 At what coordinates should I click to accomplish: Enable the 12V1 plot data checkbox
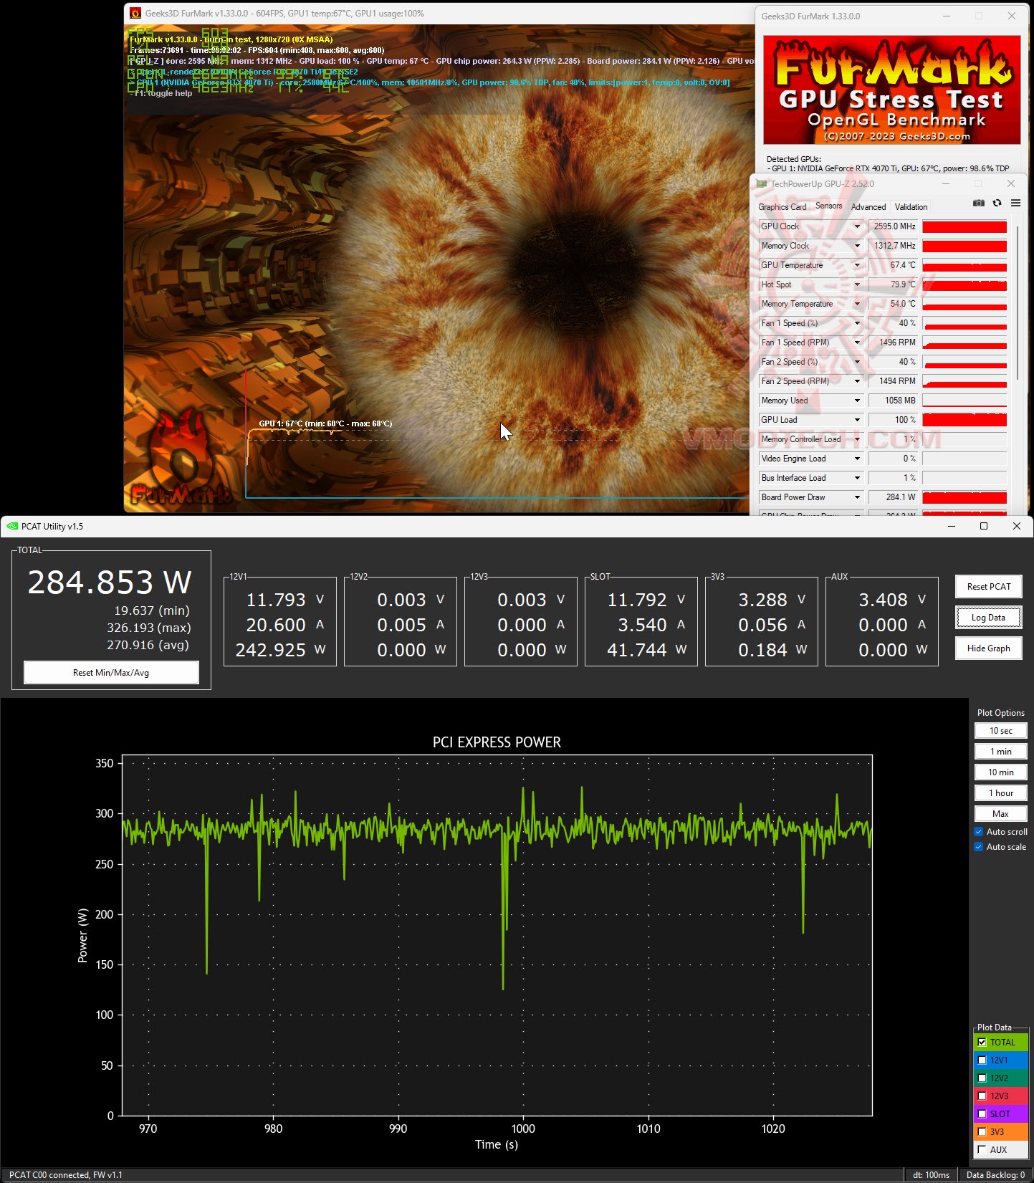coord(982,1060)
